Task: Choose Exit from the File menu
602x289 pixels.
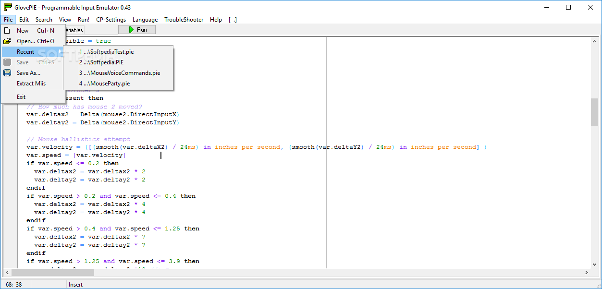Action: point(33,97)
